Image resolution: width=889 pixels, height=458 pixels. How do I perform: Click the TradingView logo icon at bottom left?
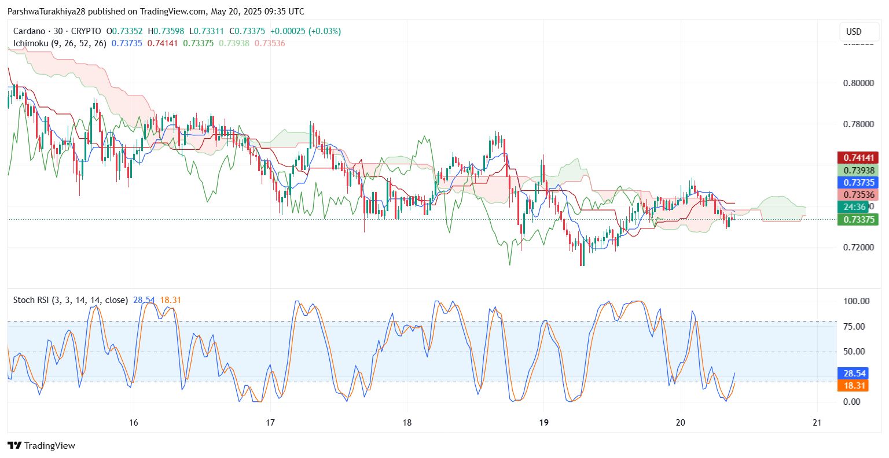(x=14, y=445)
